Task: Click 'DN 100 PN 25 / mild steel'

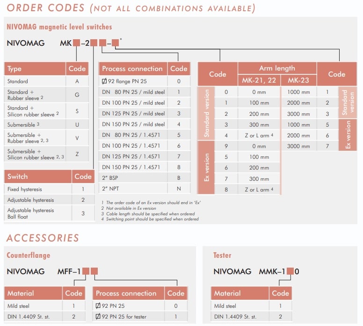Action: click(x=133, y=103)
